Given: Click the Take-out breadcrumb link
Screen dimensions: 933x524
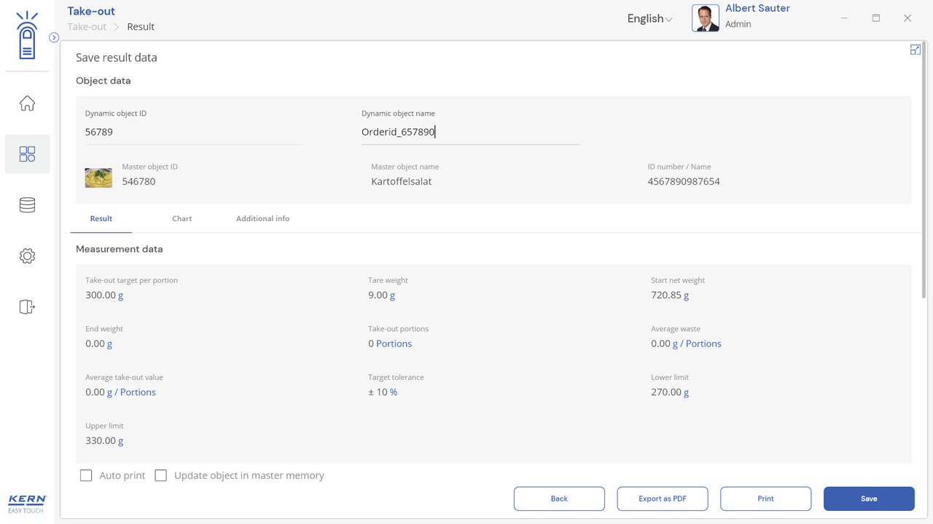Looking at the screenshot, I should [x=87, y=27].
